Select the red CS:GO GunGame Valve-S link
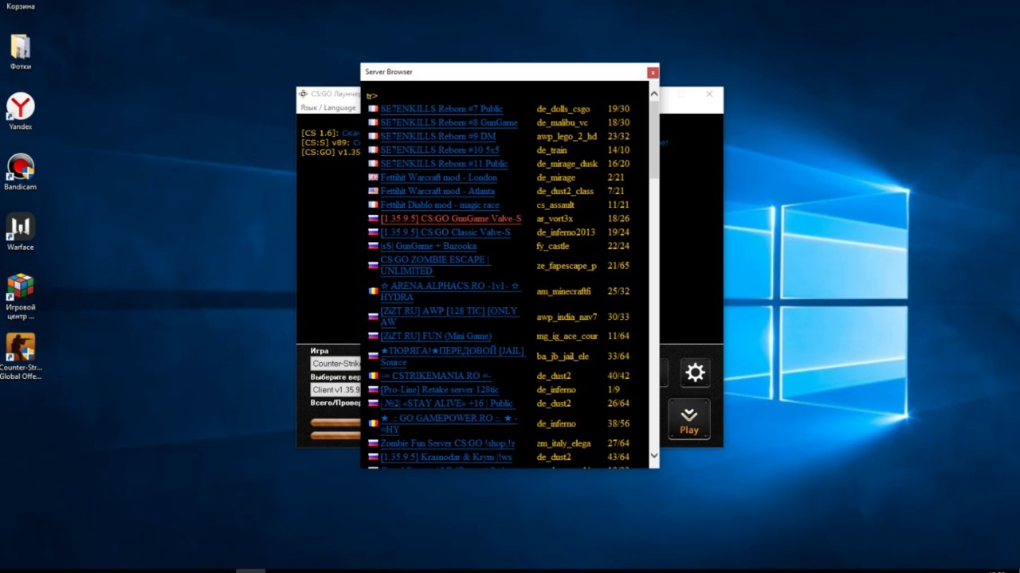Viewport: 1020px width, 573px height. pyautogui.click(x=451, y=219)
